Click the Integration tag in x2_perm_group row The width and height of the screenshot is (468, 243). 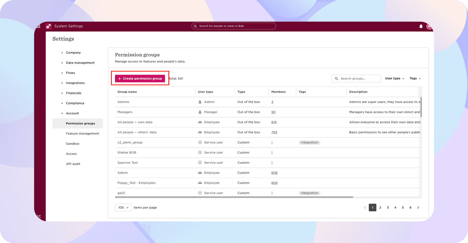[309, 143]
